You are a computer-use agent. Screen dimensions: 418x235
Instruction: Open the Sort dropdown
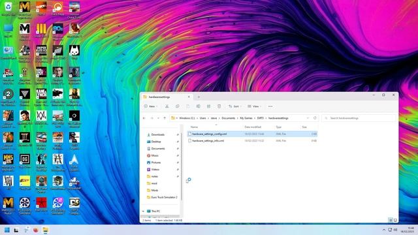235,106
